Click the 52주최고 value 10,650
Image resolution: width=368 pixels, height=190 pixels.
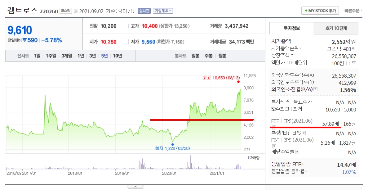pyautogui.click(x=333, y=110)
